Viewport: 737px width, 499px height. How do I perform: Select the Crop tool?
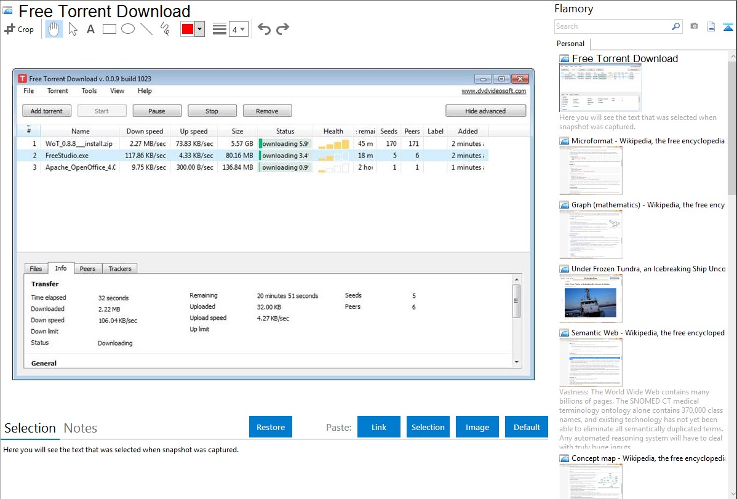tap(19, 29)
